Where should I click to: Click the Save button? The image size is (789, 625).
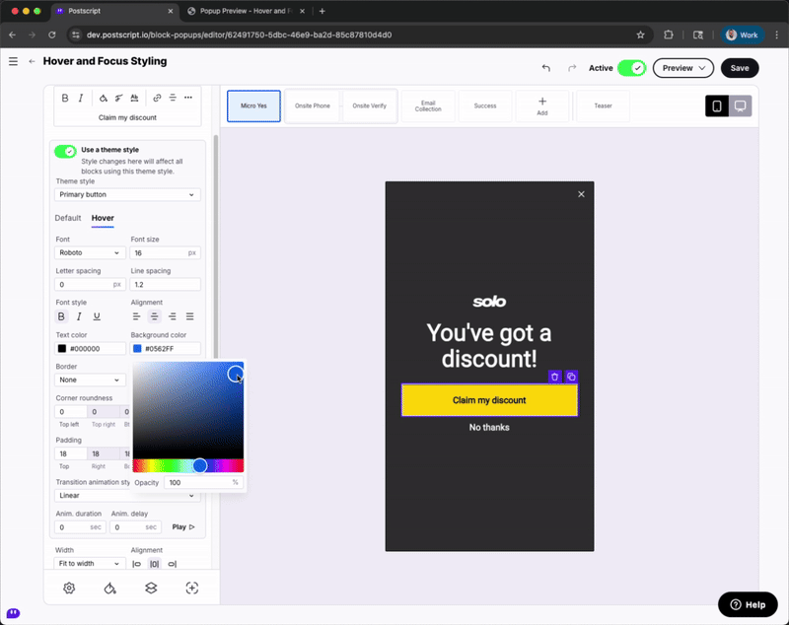pyautogui.click(x=740, y=68)
